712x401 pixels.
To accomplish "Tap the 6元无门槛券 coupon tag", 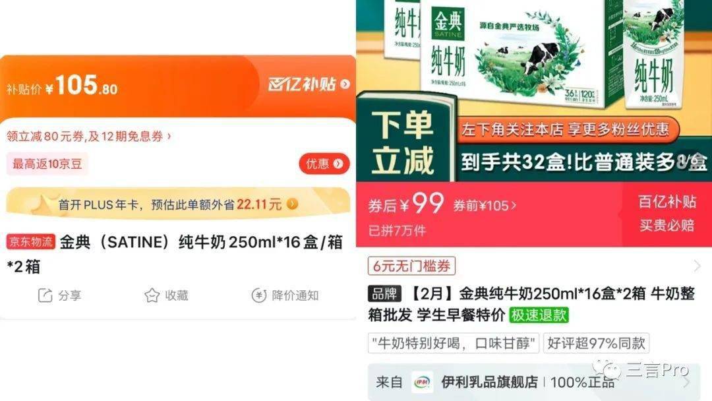I will 411,266.
